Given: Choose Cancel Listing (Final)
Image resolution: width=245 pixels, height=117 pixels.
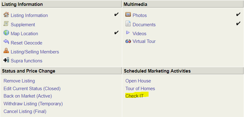Looking at the screenshot, I should click(x=25, y=111).
